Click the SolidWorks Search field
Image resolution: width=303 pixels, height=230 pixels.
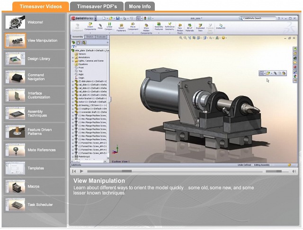coord(258,18)
